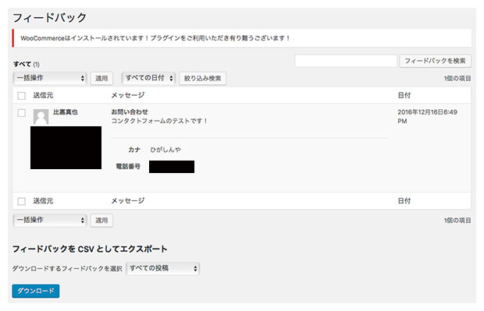
Task: Toggle the header select-all checkbox
Action: tap(22, 96)
